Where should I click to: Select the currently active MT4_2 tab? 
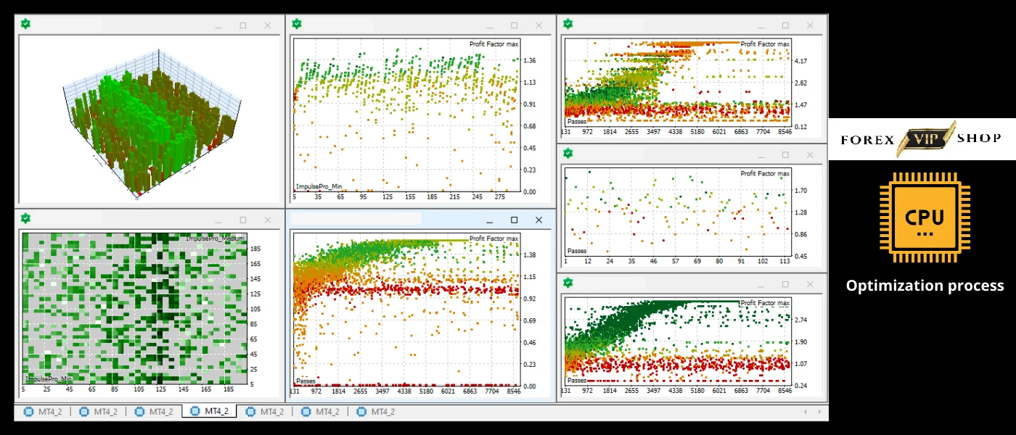209,412
